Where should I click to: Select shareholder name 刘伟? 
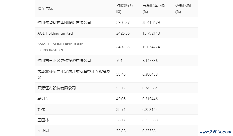[41, 109]
